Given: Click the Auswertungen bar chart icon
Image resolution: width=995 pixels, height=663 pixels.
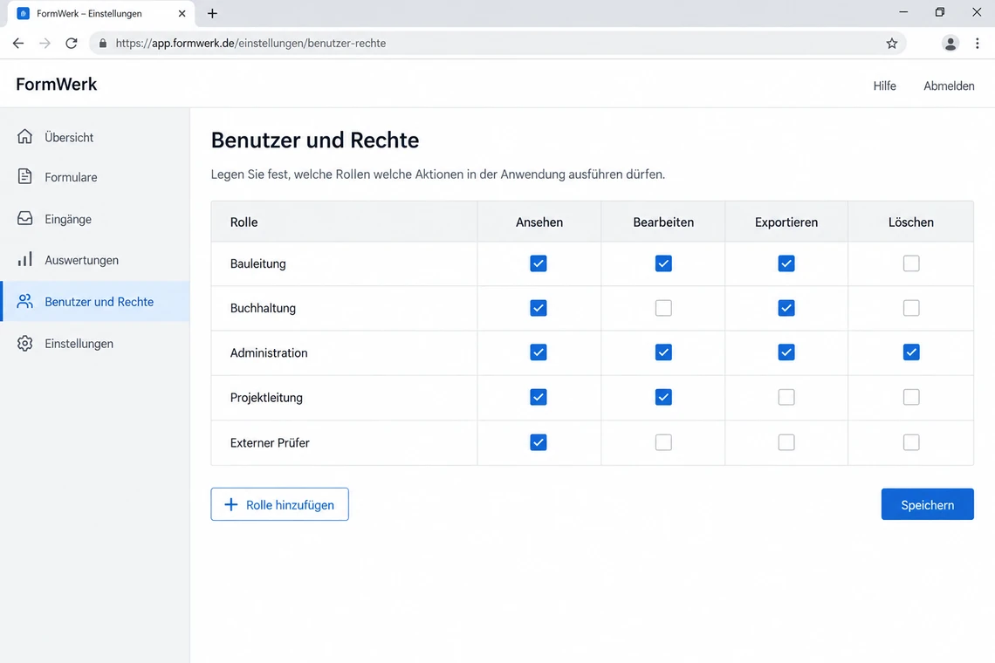Looking at the screenshot, I should [x=24, y=259].
